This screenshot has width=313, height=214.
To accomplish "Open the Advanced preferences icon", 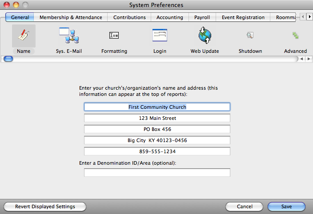I will (295, 36).
